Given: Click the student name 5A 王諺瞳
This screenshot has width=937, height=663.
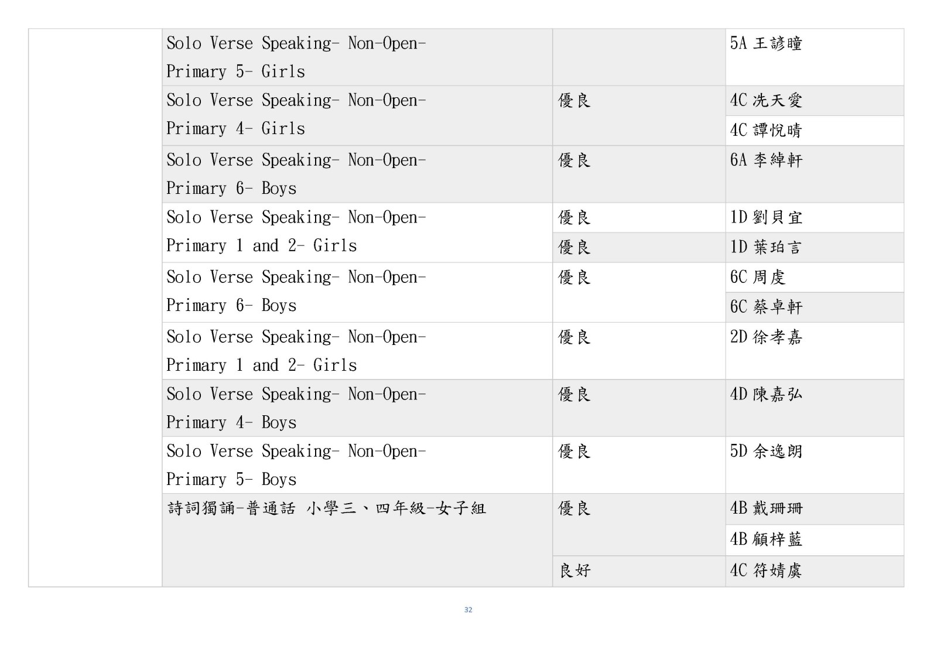Looking at the screenshot, I should [765, 43].
